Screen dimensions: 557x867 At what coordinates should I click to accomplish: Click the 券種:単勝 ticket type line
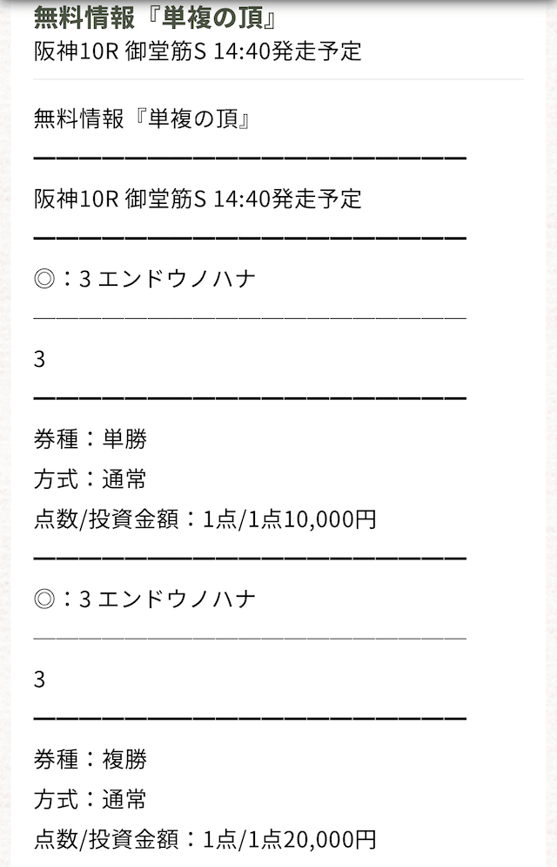point(90,439)
